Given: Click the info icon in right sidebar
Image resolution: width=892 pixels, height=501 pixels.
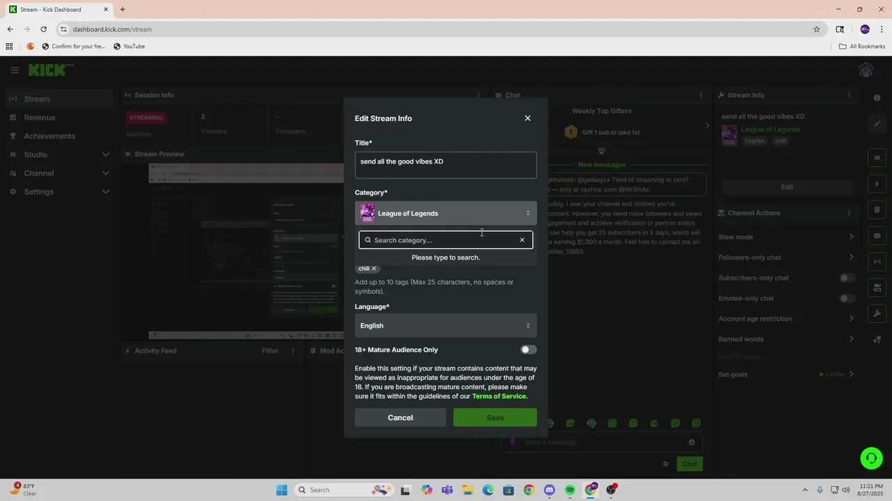Looking at the screenshot, I should coord(877,98).
